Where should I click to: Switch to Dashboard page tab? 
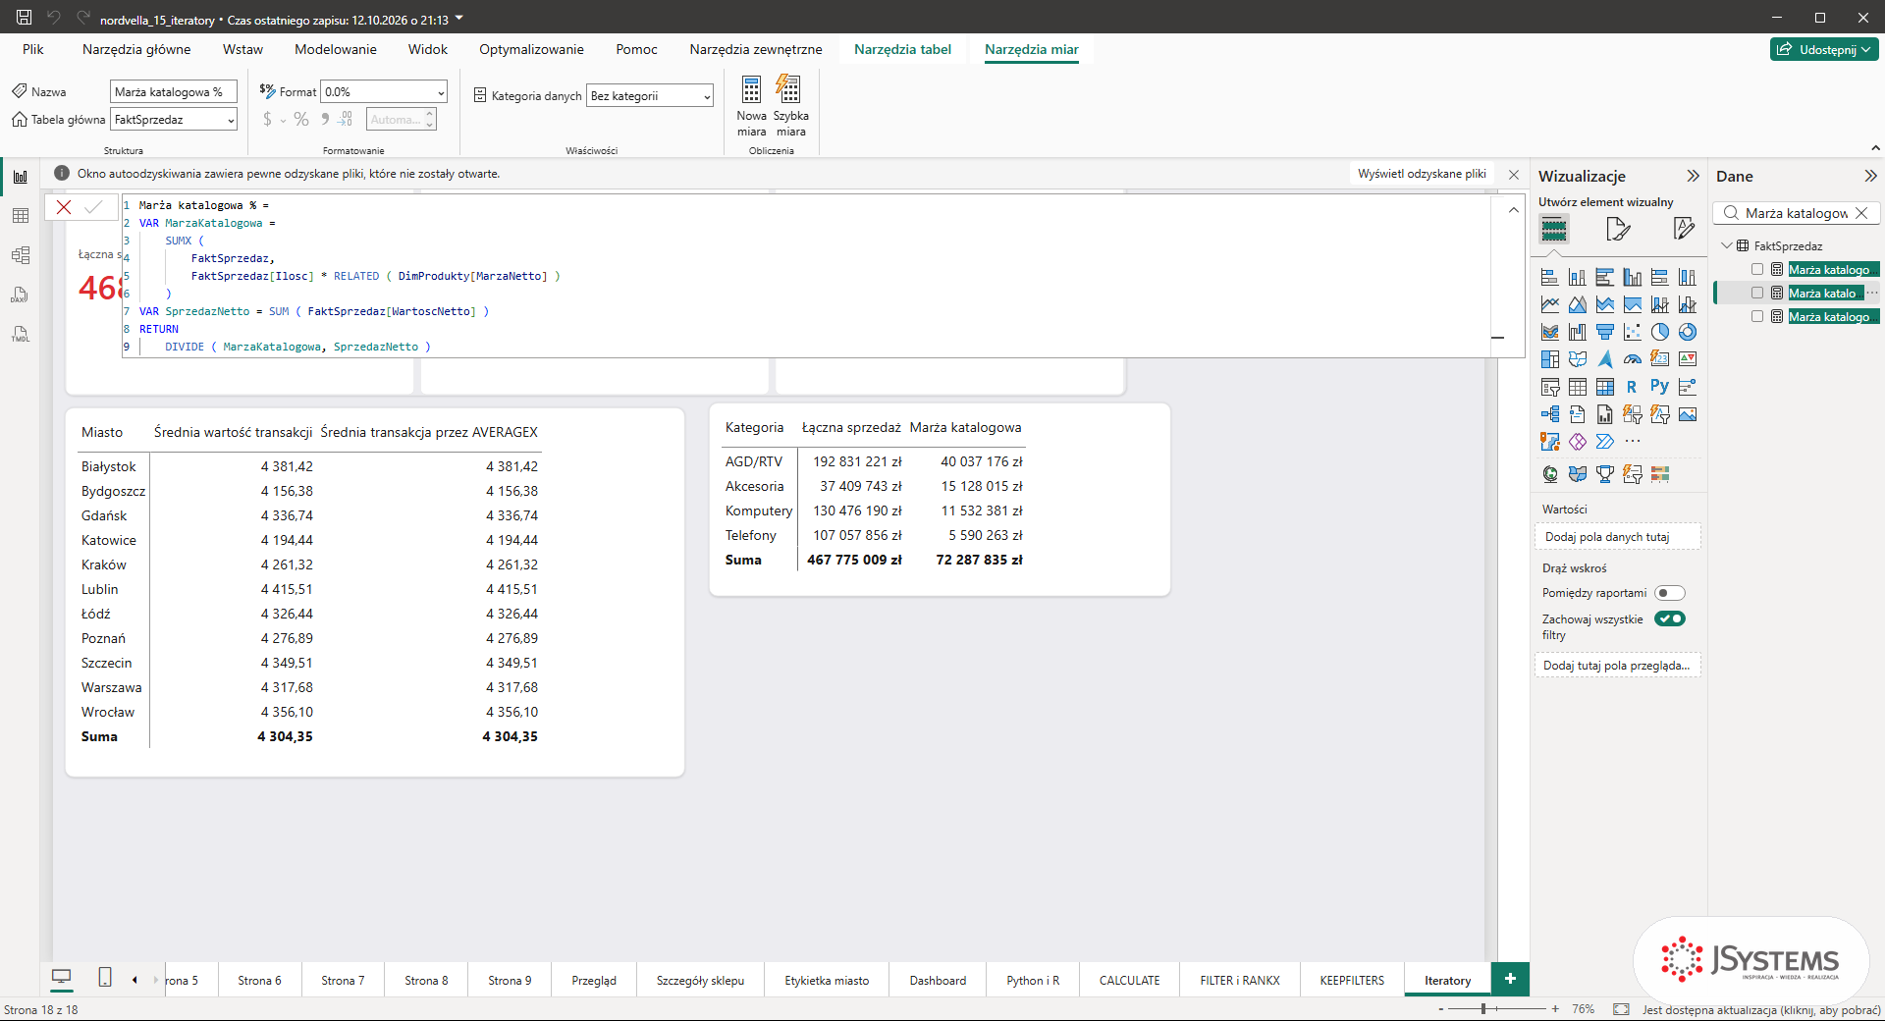click(938, 980)
